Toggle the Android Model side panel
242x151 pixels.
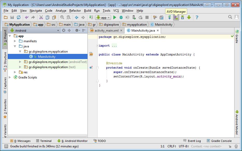tap(237, 122)
